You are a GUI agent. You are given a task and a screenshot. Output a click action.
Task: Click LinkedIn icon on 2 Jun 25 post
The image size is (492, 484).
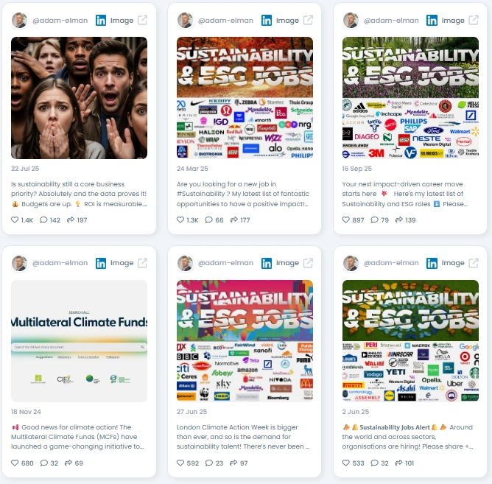[432, 263]
